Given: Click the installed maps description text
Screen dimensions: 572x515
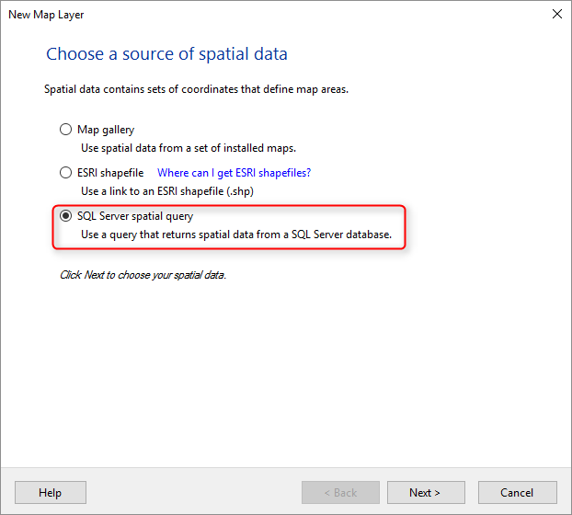Looking at the screenshot, I should pos(189,148).
